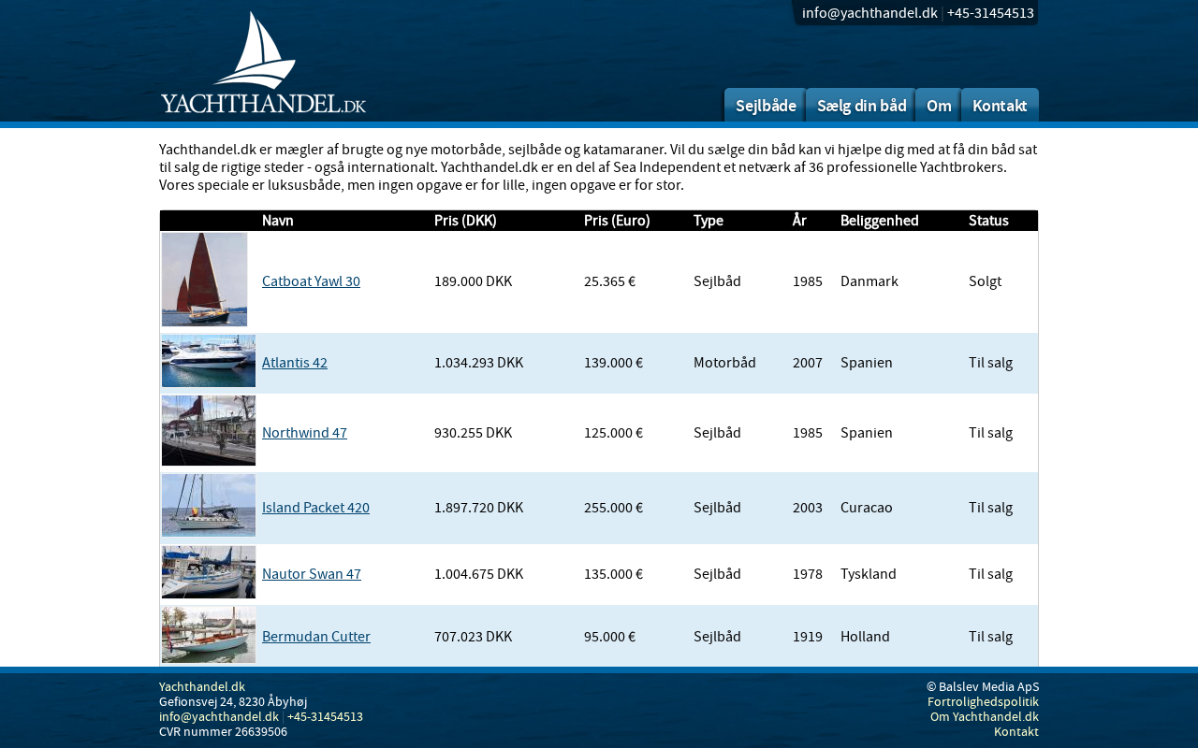Open the Sejlbåde menu tab
Screen dimensions: 1198x748
click(765, 105)
